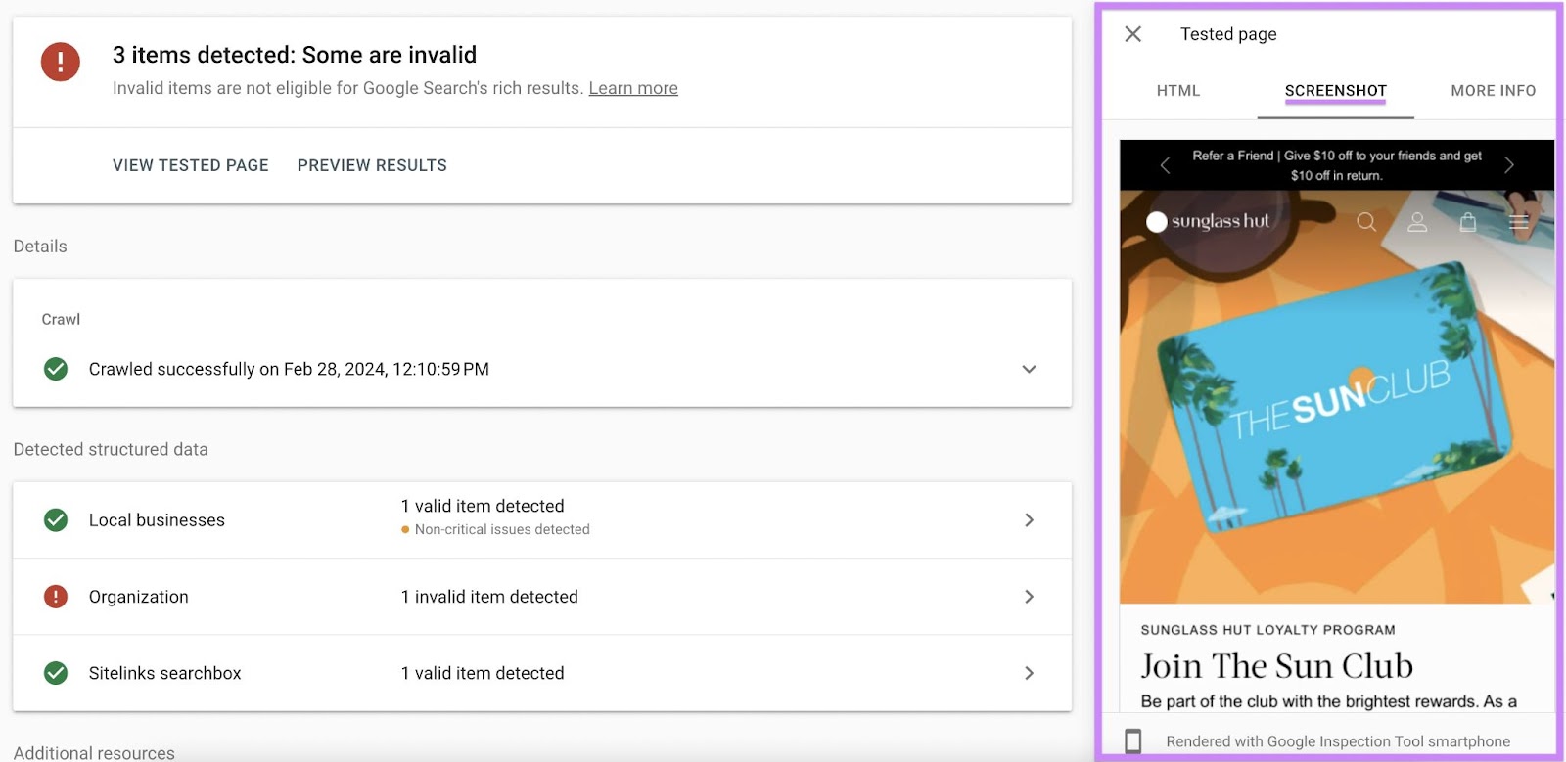Image resolution: width=1566 pixels, height=762 pixels.
Task: Click green check icon beside Crawled successfully
Action: pyautogui.click(x=56, y=369)
